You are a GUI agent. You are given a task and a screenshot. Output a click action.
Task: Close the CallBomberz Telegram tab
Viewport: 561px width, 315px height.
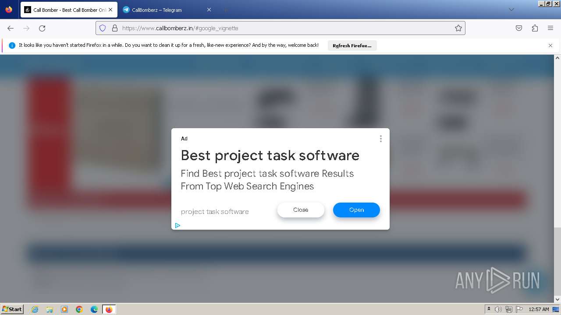coord(209,10)
